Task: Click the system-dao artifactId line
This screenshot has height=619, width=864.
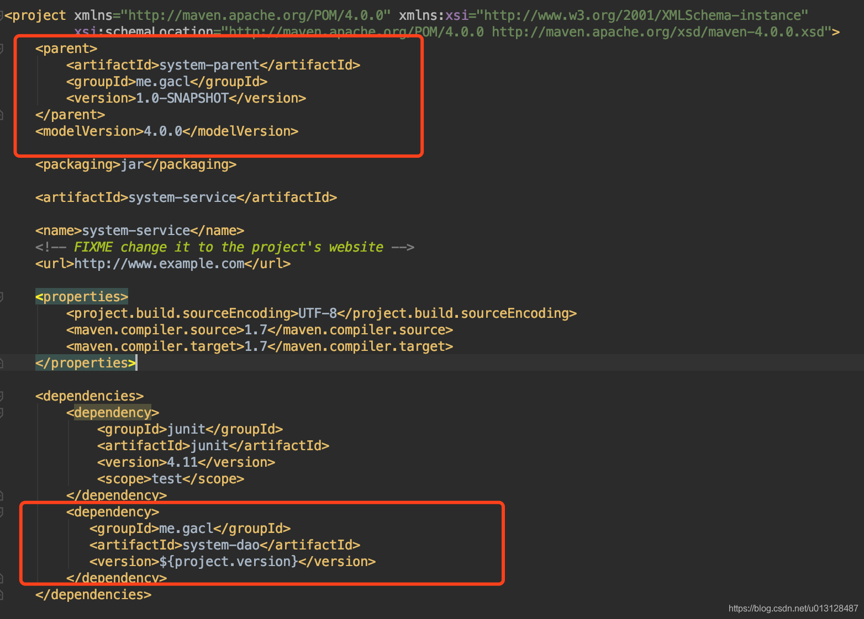Action: [225, 545]
